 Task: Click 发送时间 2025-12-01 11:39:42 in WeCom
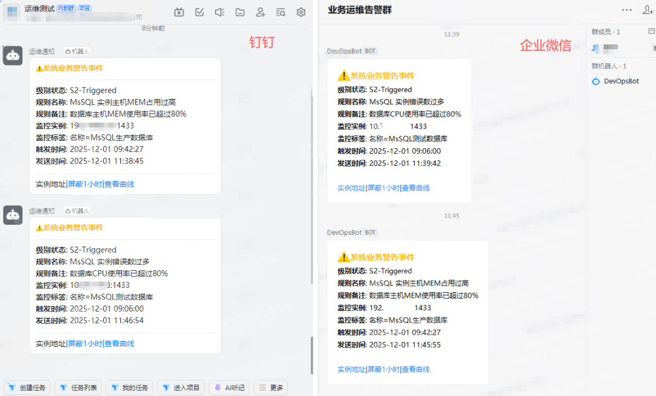(x=389, y=163)
